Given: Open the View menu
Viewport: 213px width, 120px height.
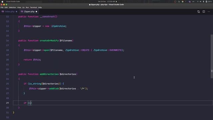Looking at the screenshot, I should point(19,7).
